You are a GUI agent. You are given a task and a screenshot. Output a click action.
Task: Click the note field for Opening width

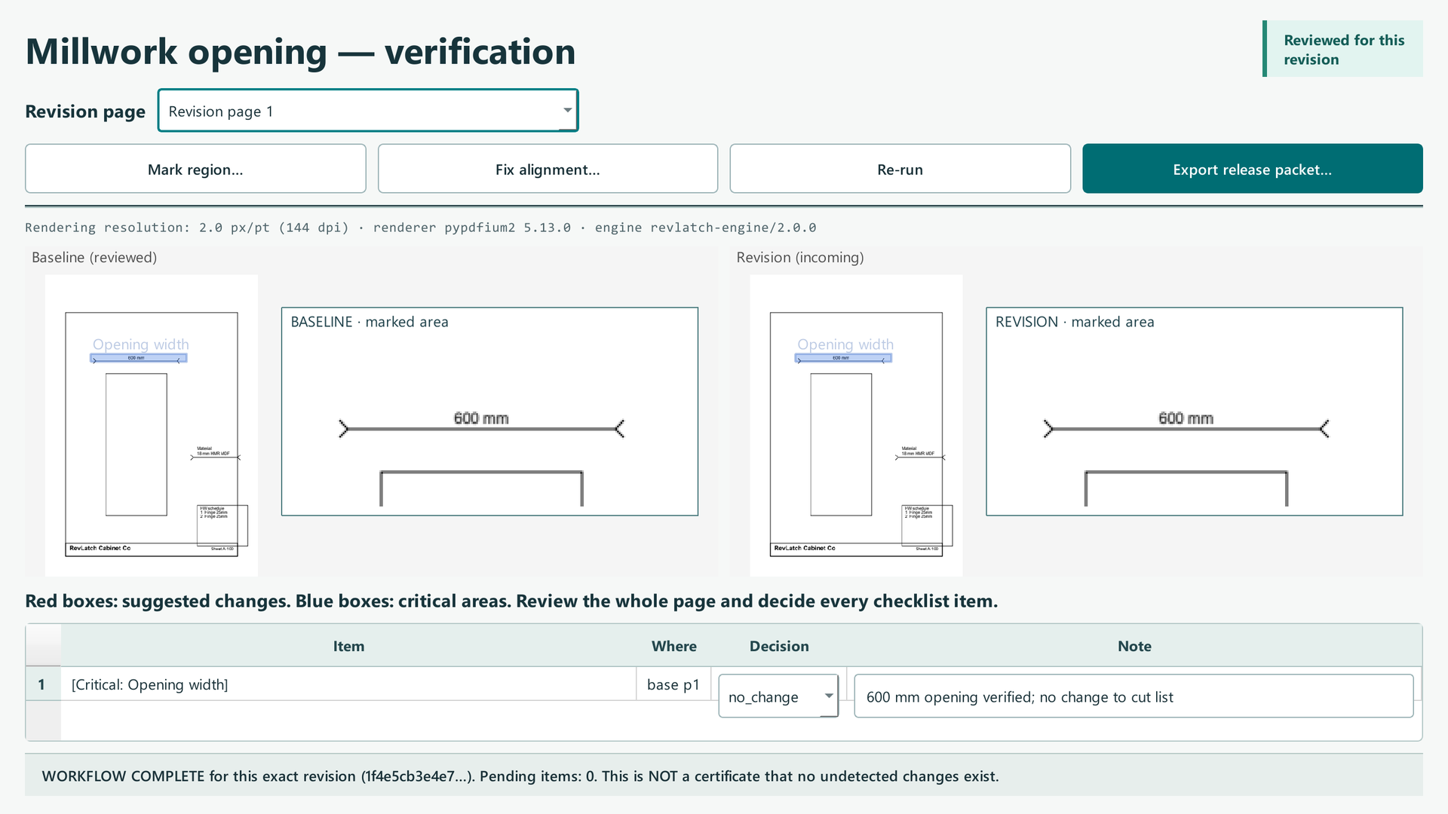tap(1134, 696)
